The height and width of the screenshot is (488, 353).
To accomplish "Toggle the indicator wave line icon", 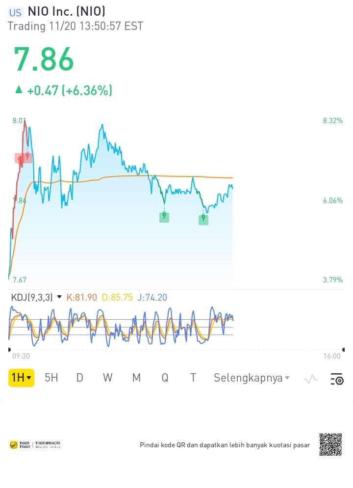I will (x=311, y=379).
